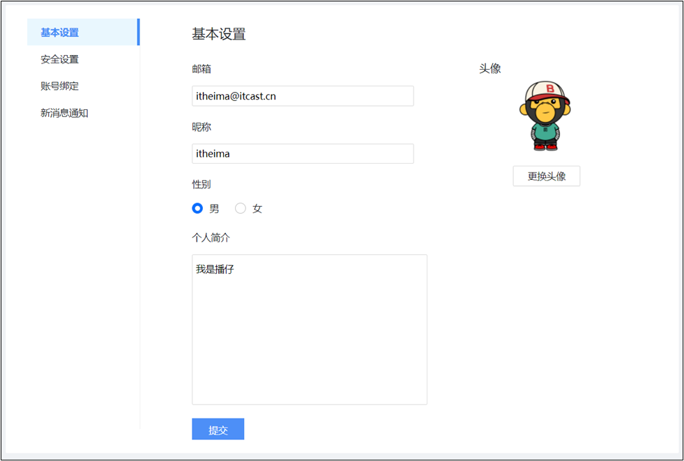The image size is (684, 461).
Task: Click the 女 text beside the radio
Action: (x=257, y=209)
